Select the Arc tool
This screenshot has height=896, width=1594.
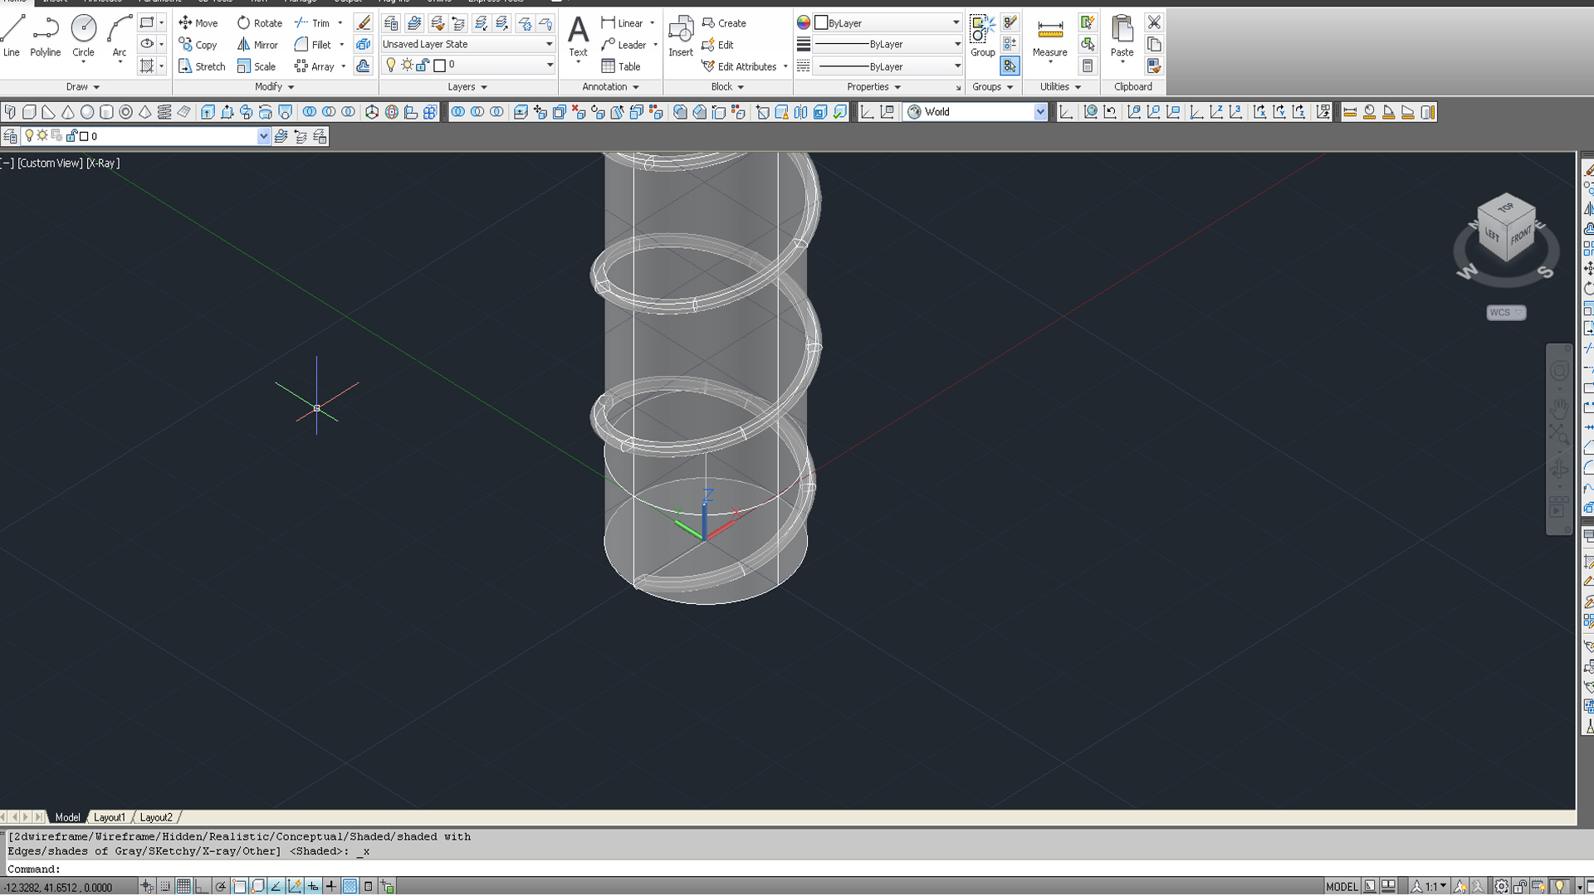pos(120,36)
